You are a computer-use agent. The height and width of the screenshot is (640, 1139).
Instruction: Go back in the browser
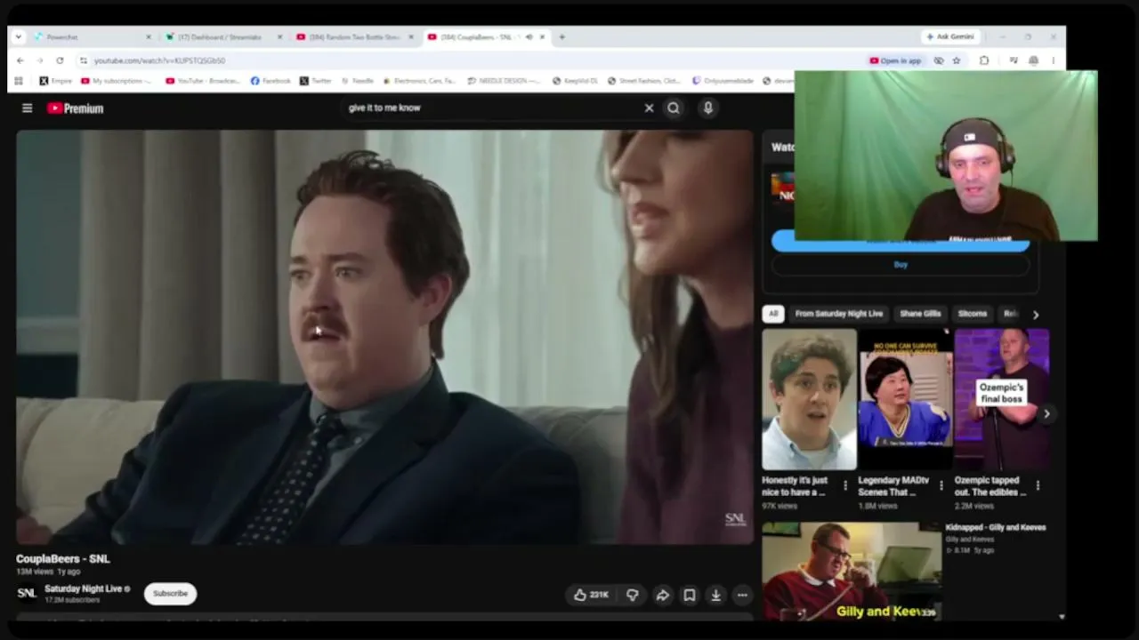[20, 60]
